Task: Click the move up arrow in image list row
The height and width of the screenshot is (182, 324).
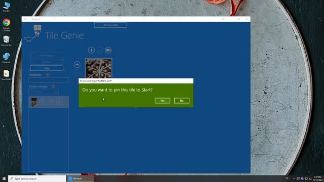Action: [x=51, y=102]
